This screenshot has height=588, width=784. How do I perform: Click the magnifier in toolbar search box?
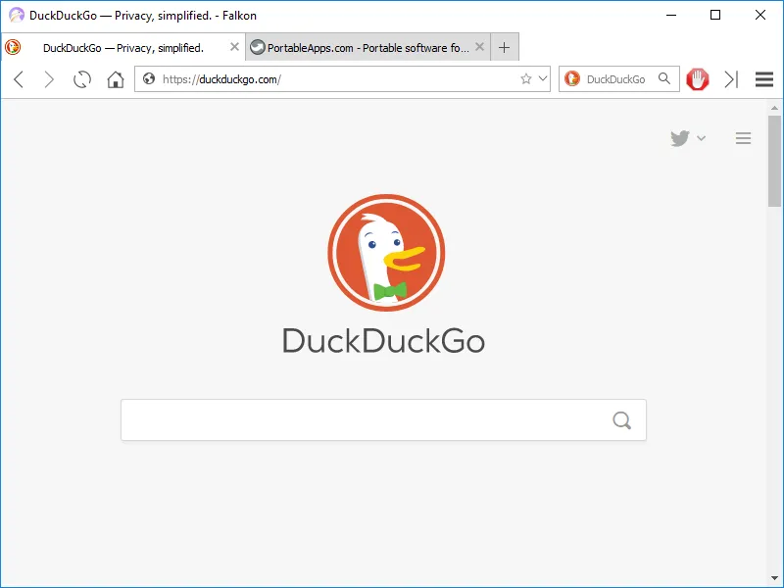(664, 79)
